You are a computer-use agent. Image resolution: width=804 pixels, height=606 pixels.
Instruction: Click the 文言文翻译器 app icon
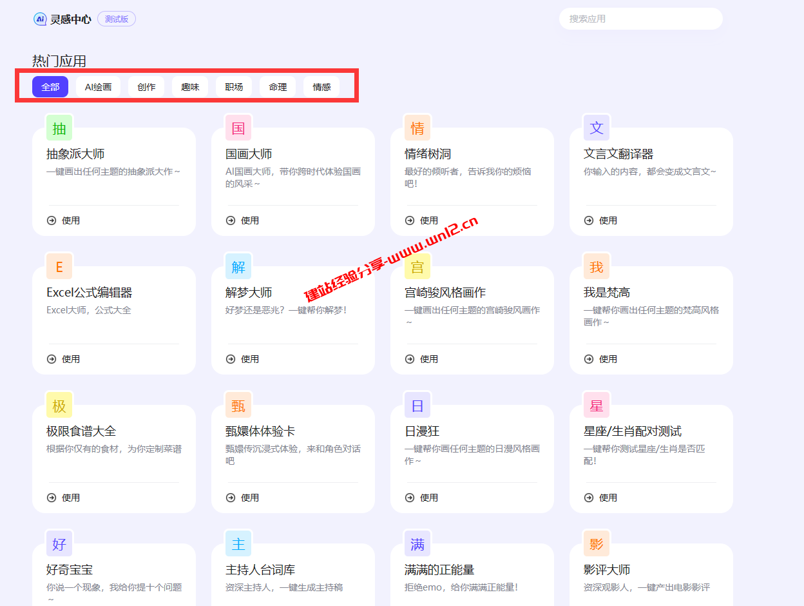(x=597, y=128)
